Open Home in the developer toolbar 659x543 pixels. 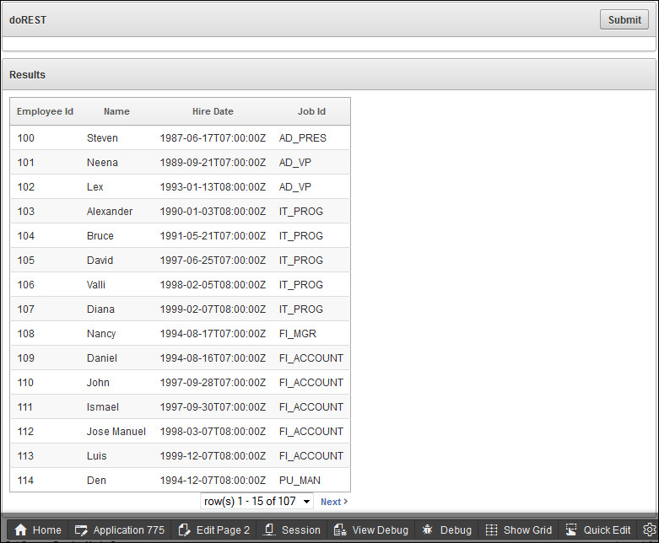[38, 530]
